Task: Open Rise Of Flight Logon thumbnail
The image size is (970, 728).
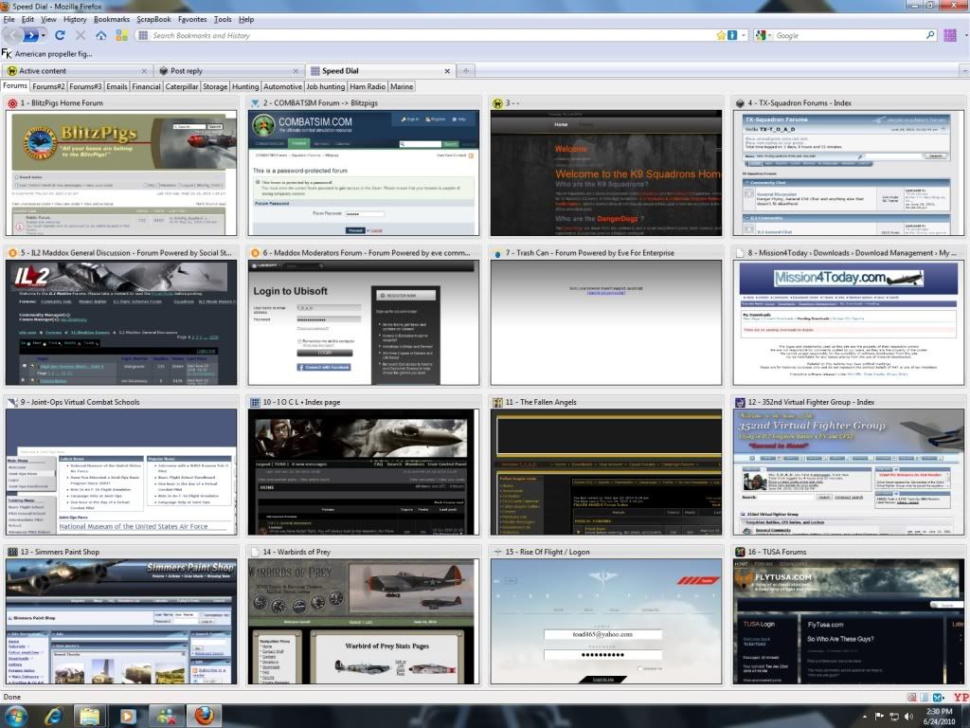Action: point(606,622)
